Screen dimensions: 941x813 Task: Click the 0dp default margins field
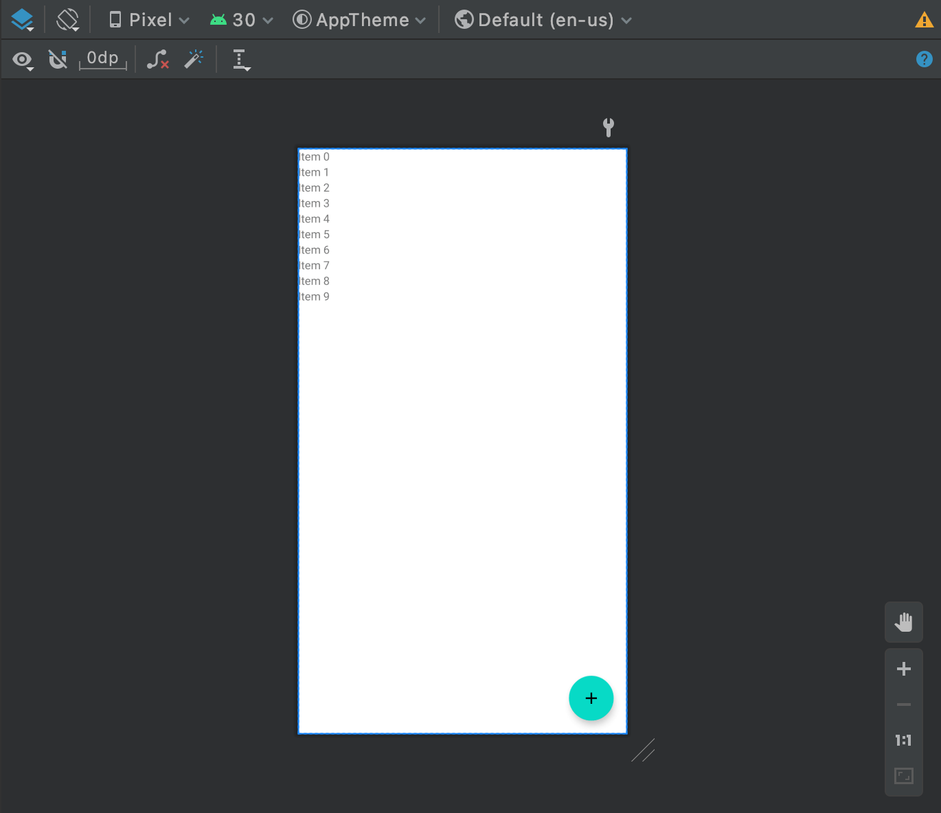tap(103, 59)
